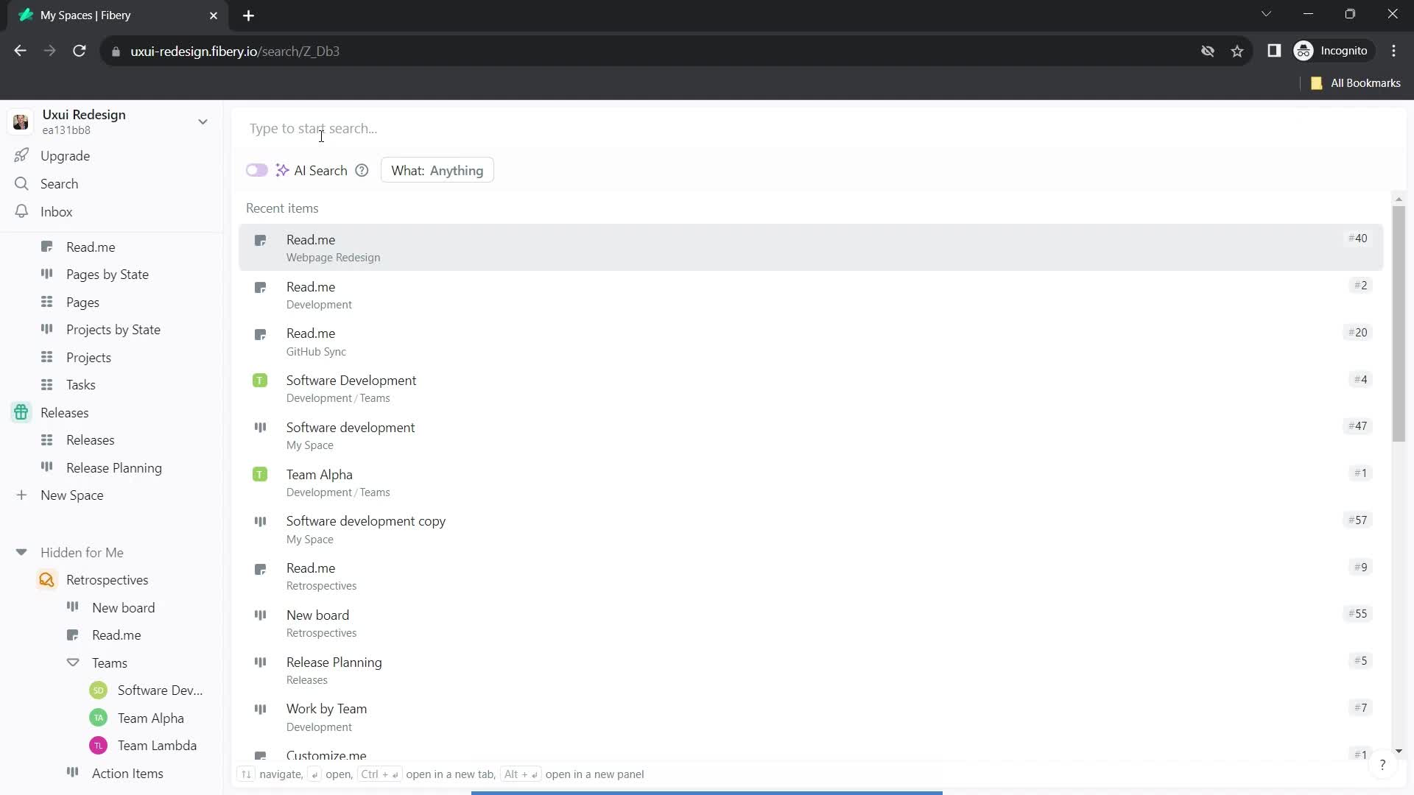Viewport: 1414px width, 795px height.
Task: Expand the Hidden for Me section
Action: [x=21, y=551]
